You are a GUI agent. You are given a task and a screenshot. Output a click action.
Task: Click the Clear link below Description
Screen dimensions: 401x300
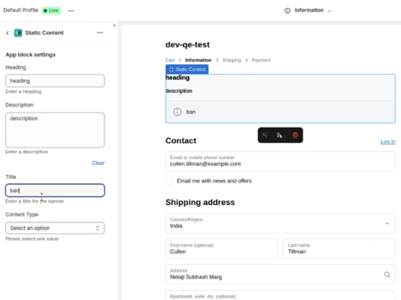99,163
